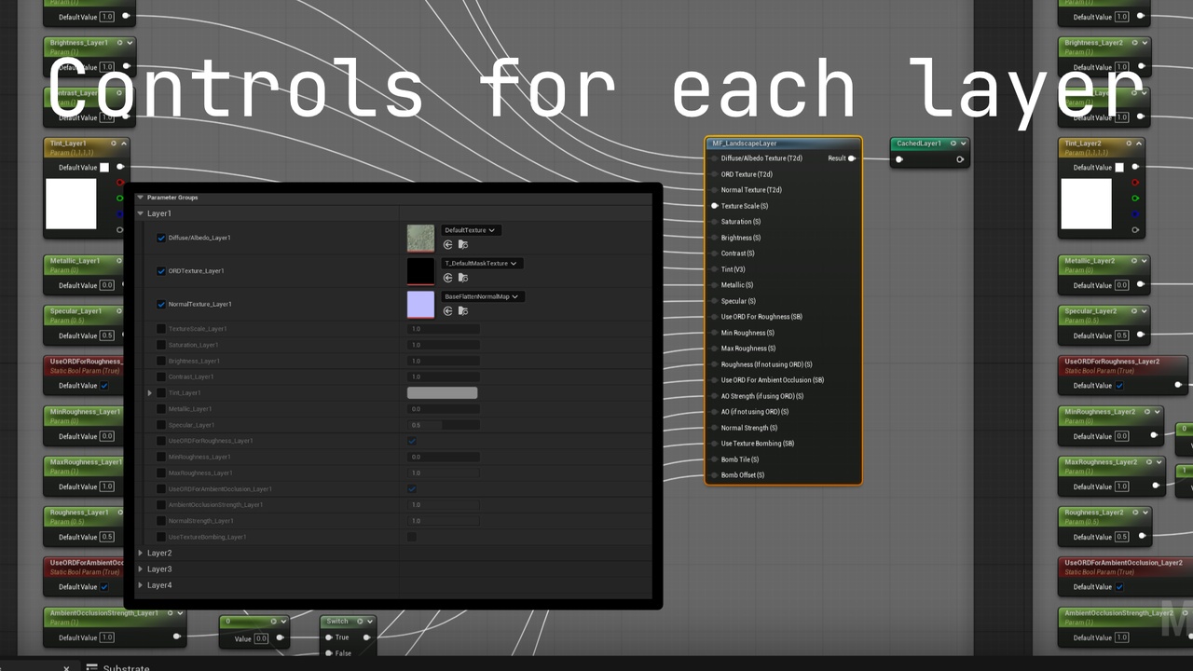Use selected asset for Diffuse/Albedo_Layer1 texture
Viewport: 1193px width, 671px height.
[448, 244]
